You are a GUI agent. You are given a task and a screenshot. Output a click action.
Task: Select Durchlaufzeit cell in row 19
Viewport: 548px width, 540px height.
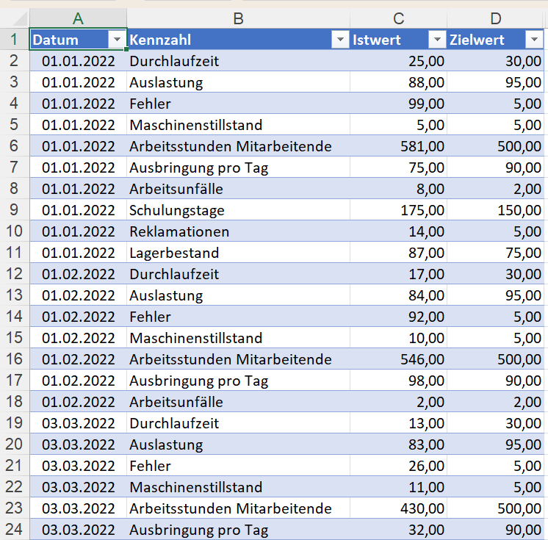[x=238, y=423]
